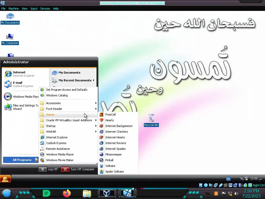Launch Internet Explorer from All Programs list
The height and width of the screenshot is (199, 265).
68,137
